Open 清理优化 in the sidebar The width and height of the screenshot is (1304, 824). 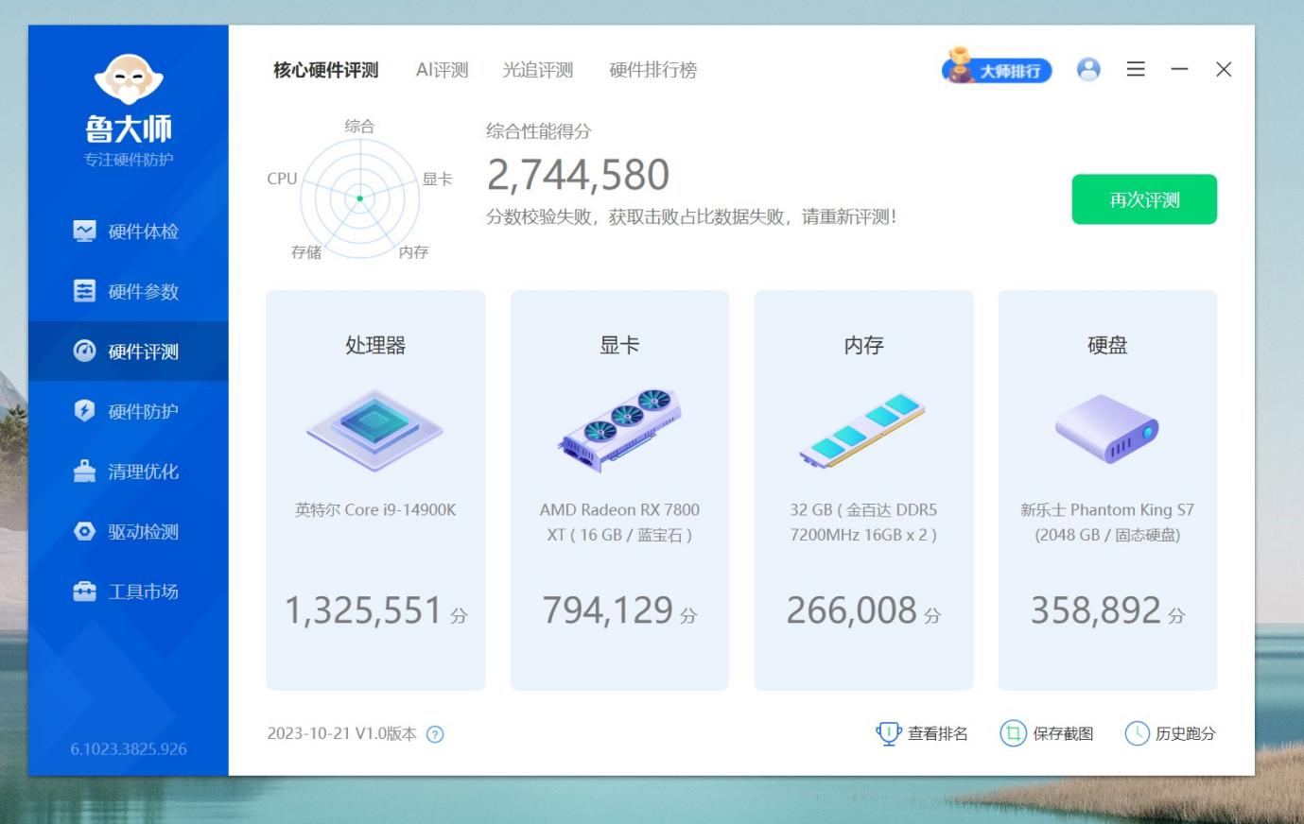click(128, 472)
